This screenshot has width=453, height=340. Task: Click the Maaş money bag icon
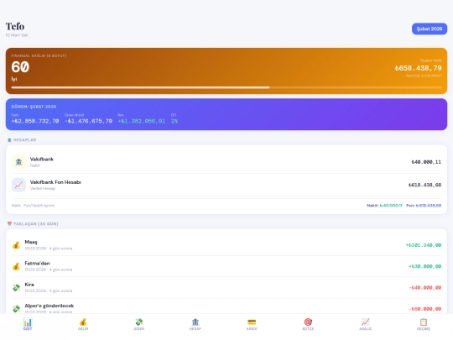(x=16, y=245)
